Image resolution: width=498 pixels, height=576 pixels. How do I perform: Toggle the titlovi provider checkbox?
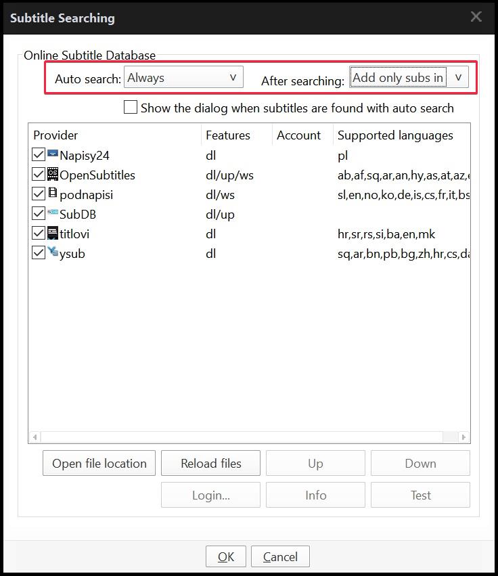click(39, 233)
